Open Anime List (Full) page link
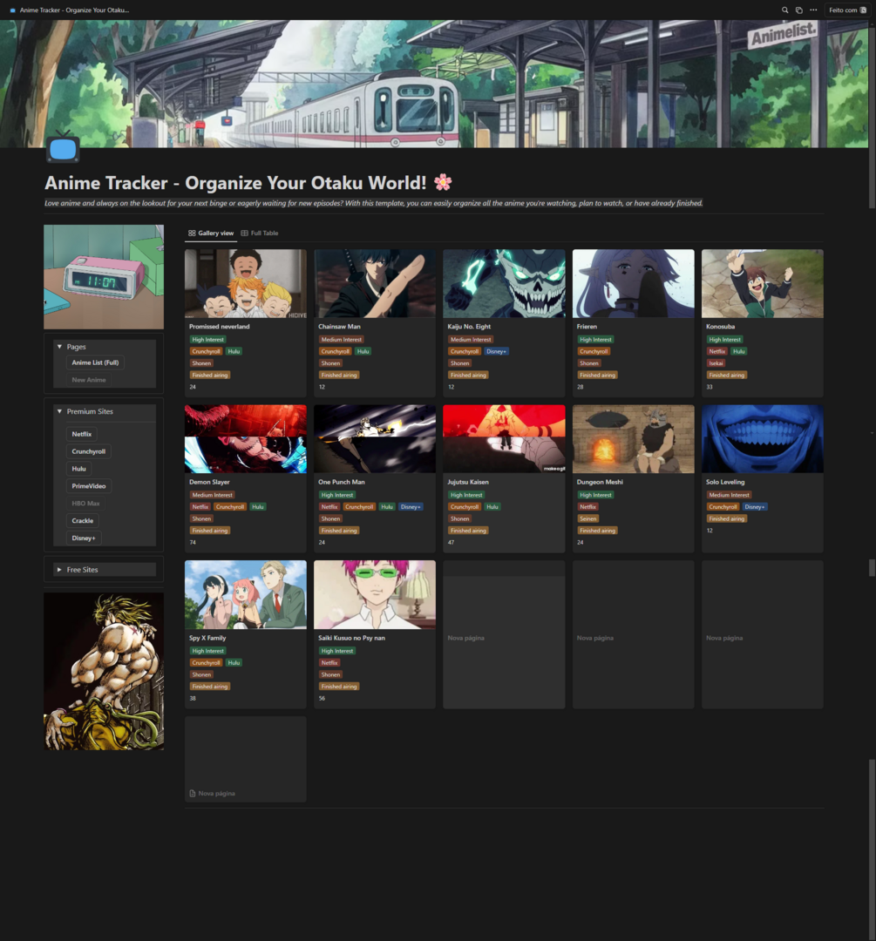Screen dimensions: 876x941 click(96, 362)
